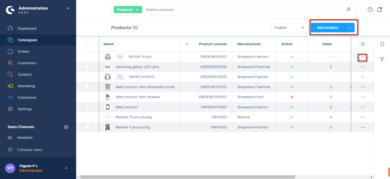Viewport: 390px width, 179px height.
Task: Open the Orders menu in sidebar
Action: coord(23,51)
